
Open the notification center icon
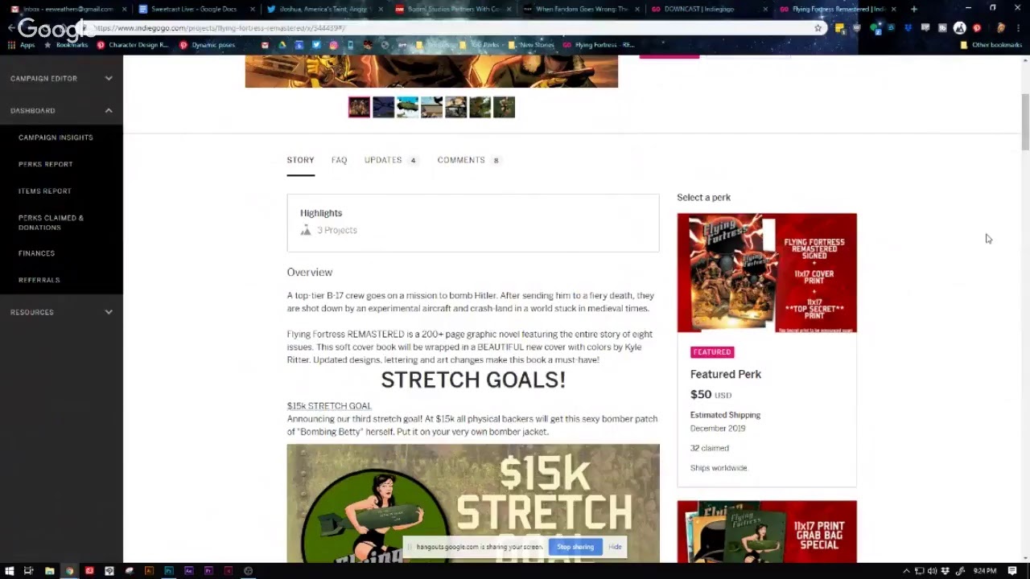point(1012,571)
